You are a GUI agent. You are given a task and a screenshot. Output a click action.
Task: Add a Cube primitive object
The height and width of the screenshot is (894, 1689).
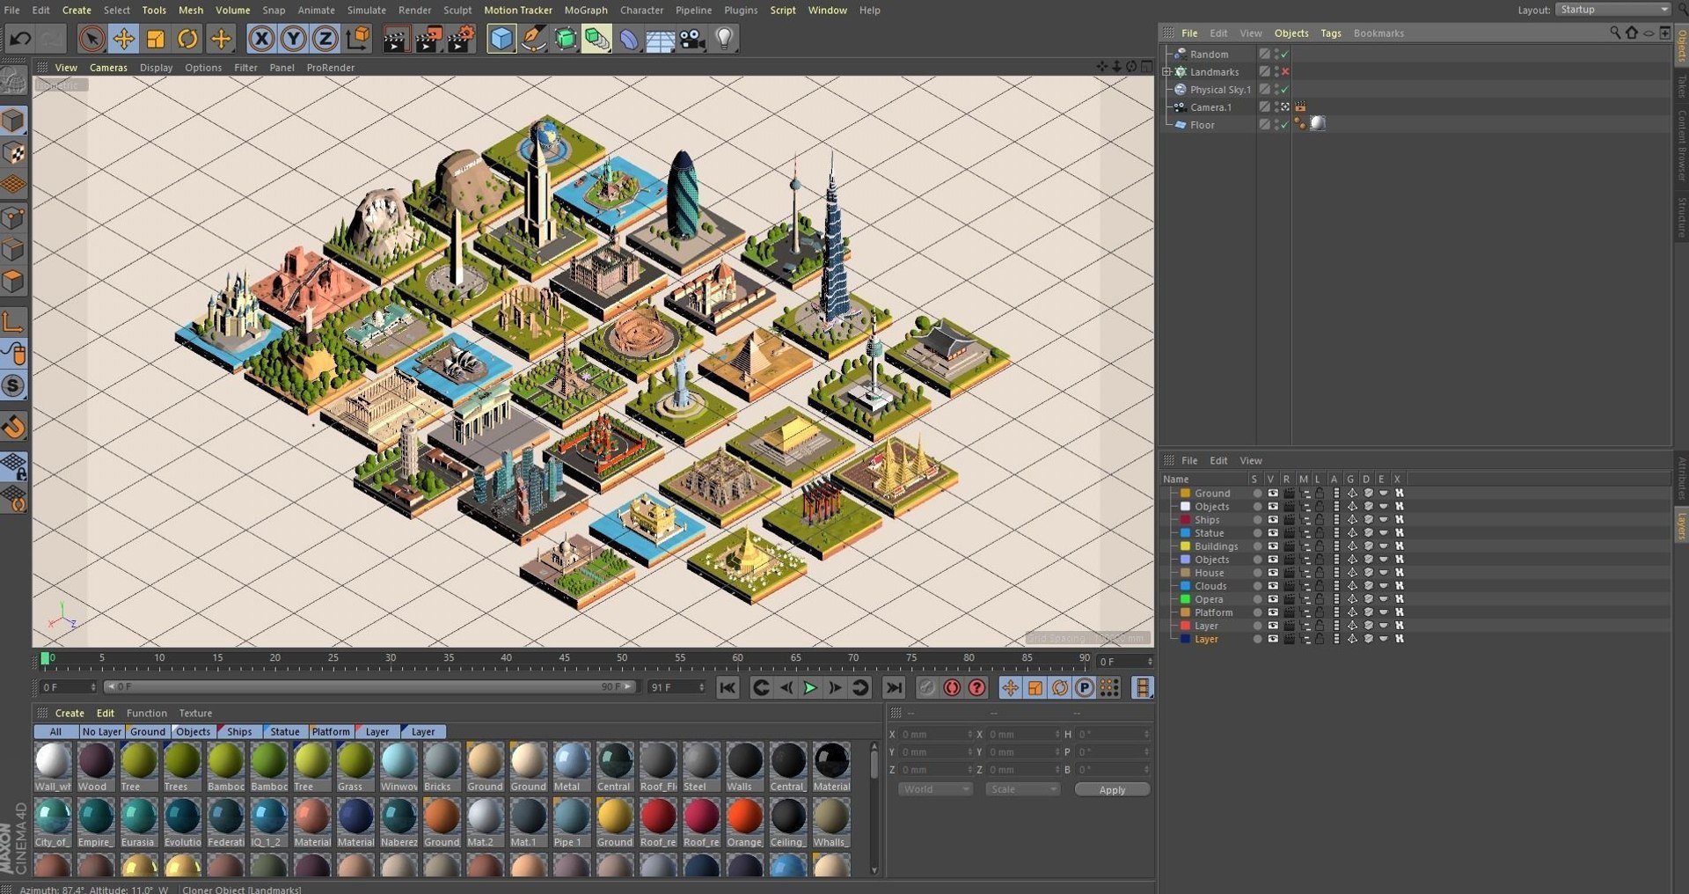(x=501, y=39)
